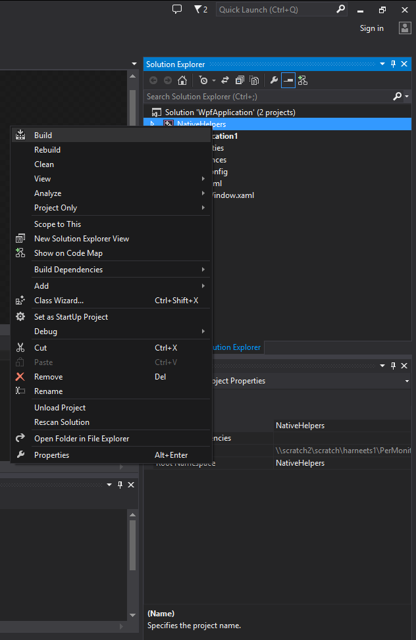
Task: Click bottom-left panel scrollbar down arrow
Action: 132,615
